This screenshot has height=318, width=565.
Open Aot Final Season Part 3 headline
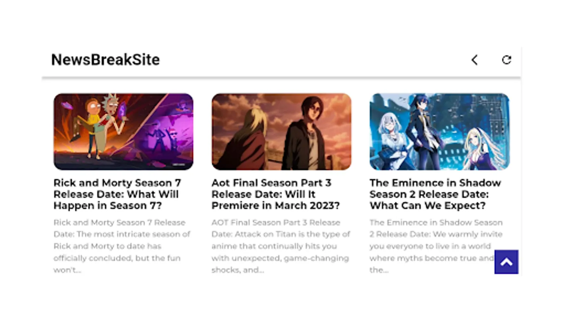point(275,194)
